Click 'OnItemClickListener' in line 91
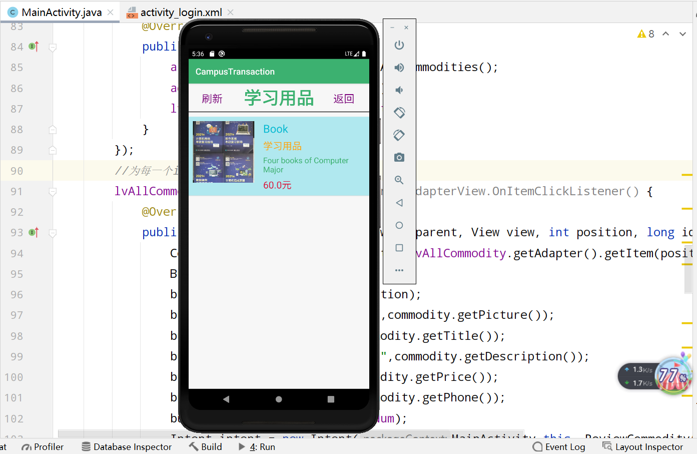697x454 pixels. (559, 191)
